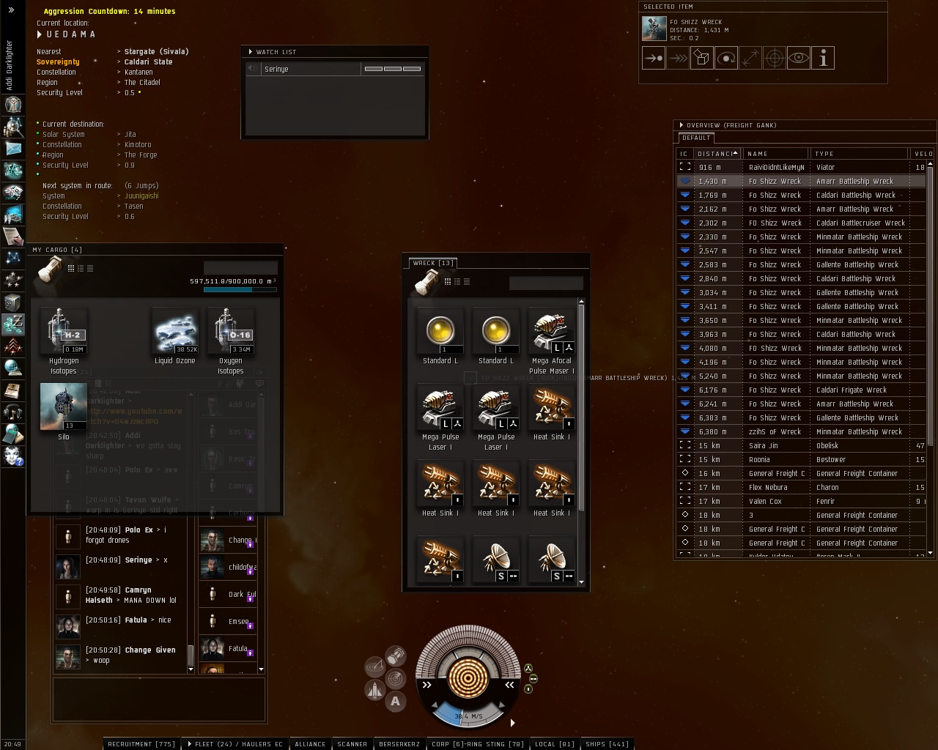Open the selected wreck's cargo icon

pos(702,58)
